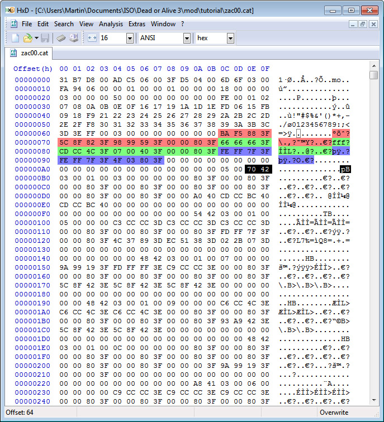The width and height of the screenshot is (384, 422).
Task: Click decoded text '....ÃÌÌ=ÃÌÌ=ÃÌÌ='
Action: coord(314,223)
